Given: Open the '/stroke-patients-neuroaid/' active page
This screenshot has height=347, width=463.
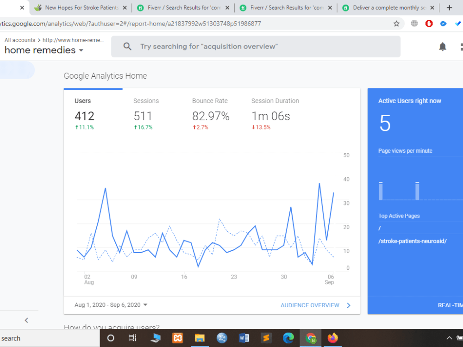Looking at the screenshot, I should click(412, 241).
